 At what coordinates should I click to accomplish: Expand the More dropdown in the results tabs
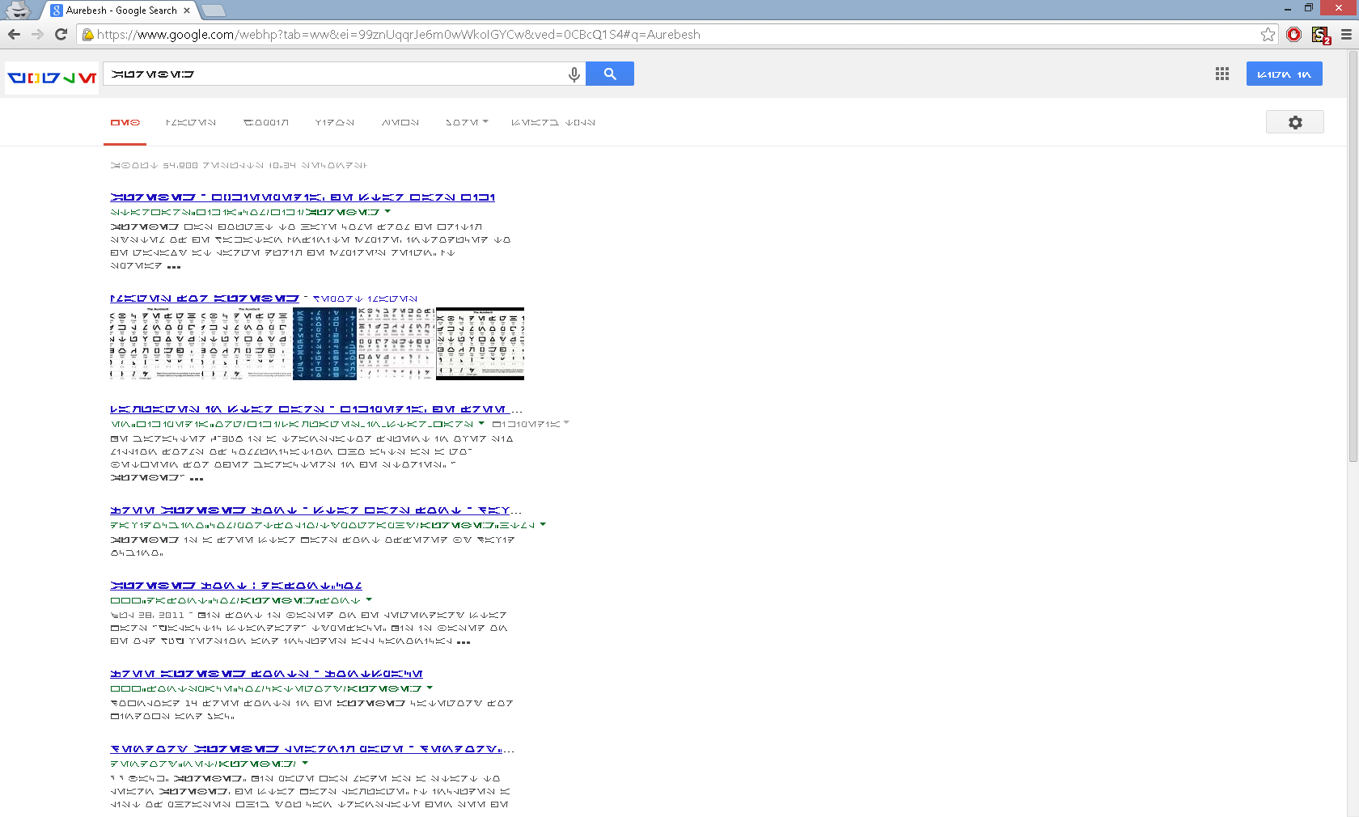point(467,123)
